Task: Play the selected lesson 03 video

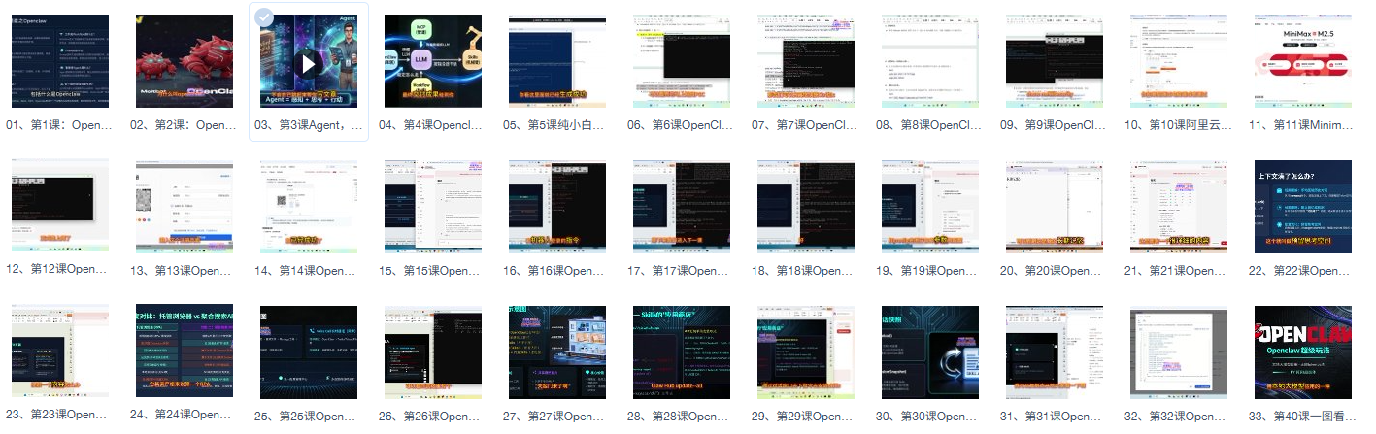Action: pos(309,64)
